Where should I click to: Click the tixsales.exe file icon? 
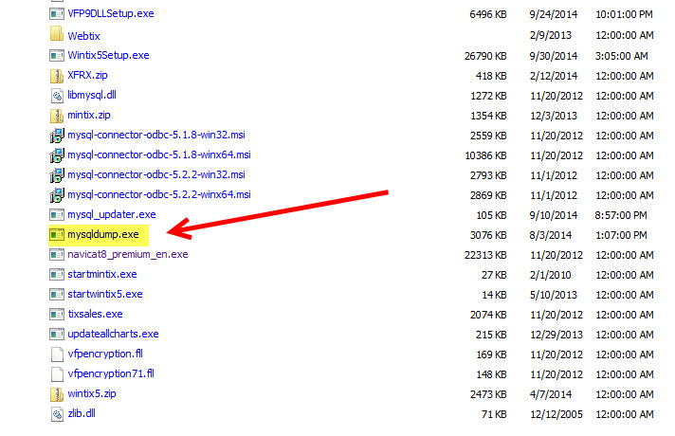pyautogui.click(x=56, y=314)
